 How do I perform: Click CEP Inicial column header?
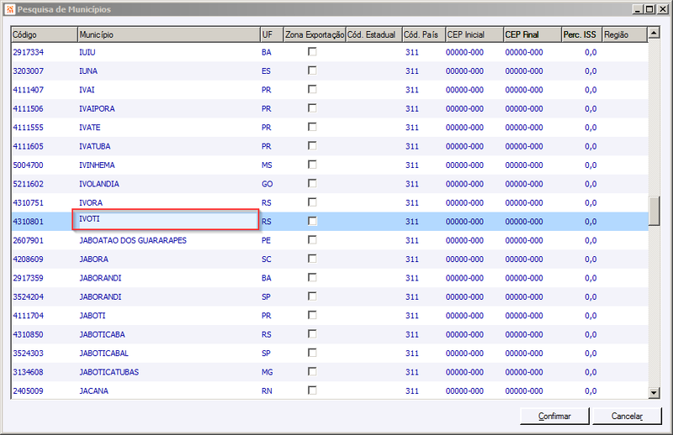click(474, 34)
